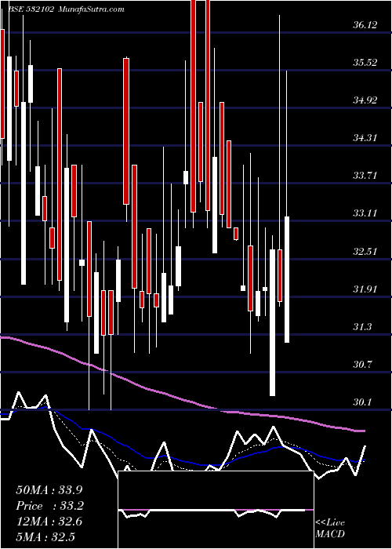Click inside the MACD inset panel
Image resolution: width=392 pixels, height=549 pixels.
[x=216, y=510]
